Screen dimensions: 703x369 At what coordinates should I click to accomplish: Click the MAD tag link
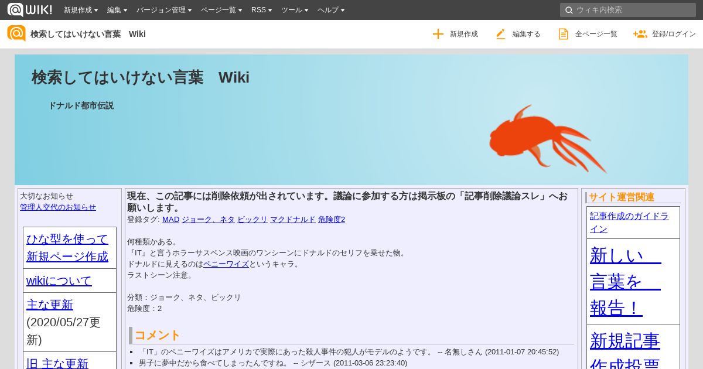point(170,220)
